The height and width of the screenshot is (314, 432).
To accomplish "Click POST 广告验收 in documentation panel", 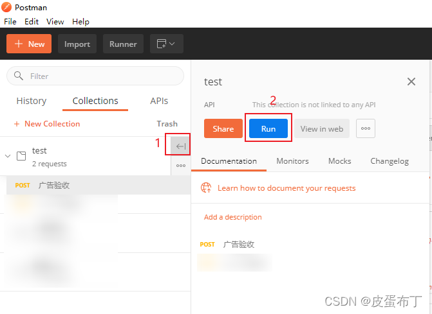I will coord(227,244).
